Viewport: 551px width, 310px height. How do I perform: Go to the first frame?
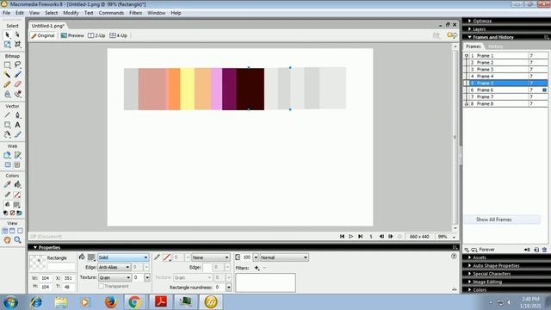pos(342,237)
